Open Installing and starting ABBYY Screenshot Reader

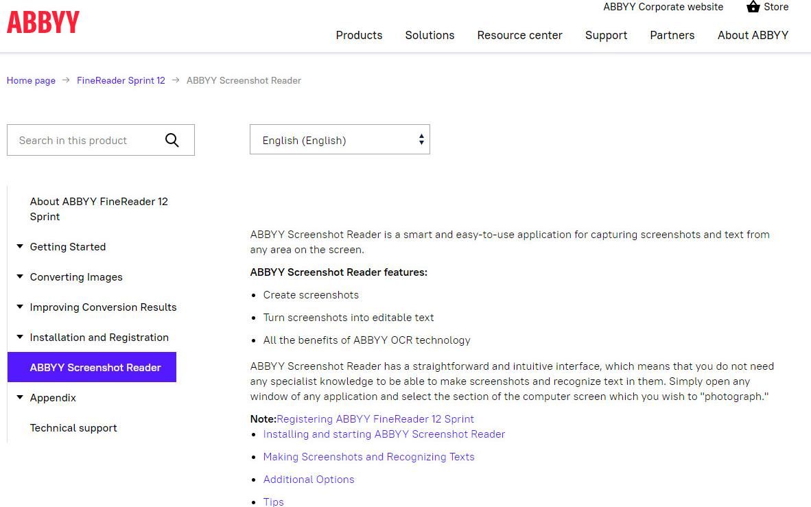tap(384, 434)
